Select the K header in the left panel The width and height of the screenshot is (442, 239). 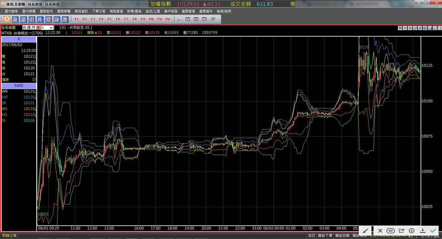(19, 39)
